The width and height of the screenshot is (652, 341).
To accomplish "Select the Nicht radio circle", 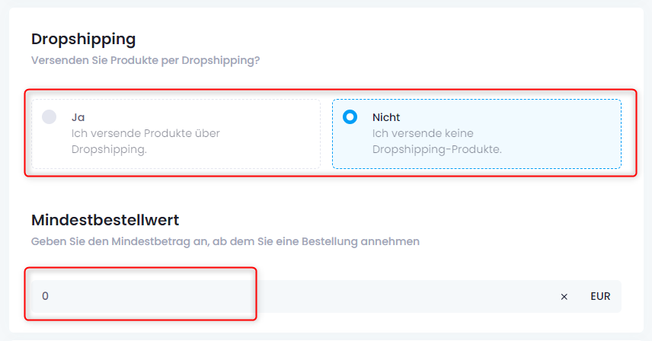I will [350, 117].
